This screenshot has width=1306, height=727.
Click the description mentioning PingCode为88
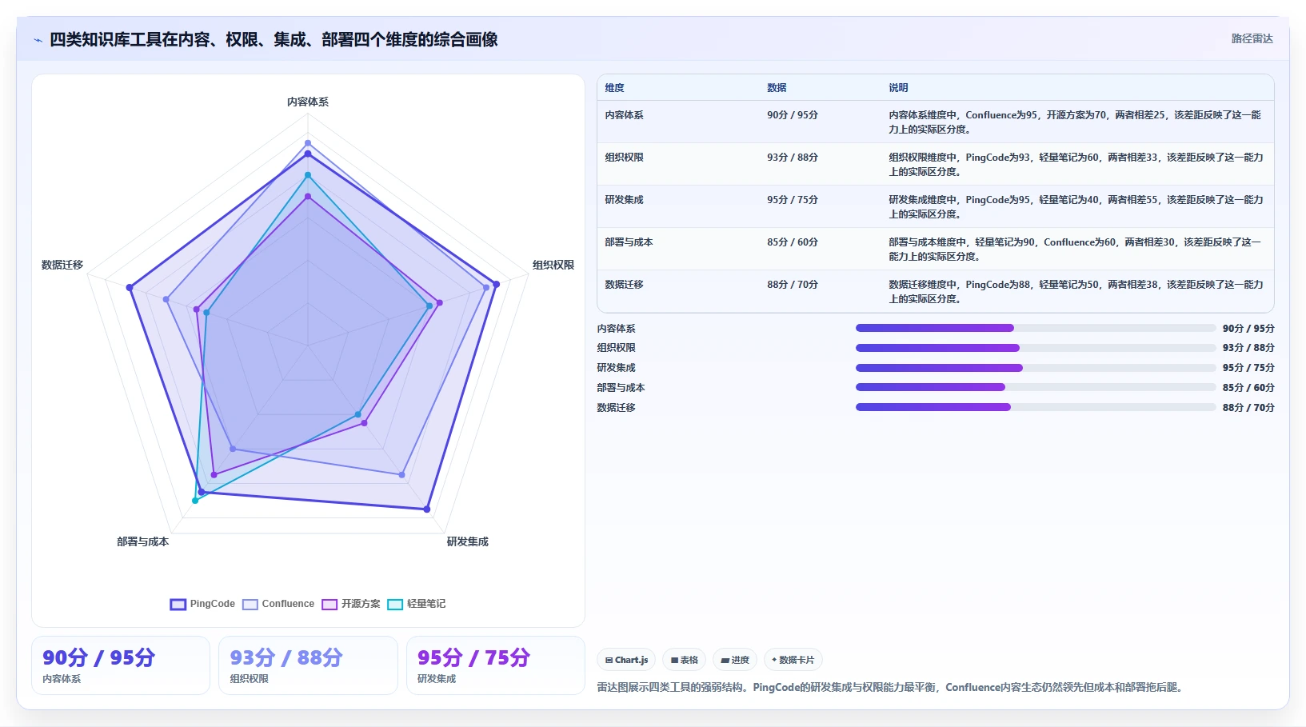[x=1076, y=291]
